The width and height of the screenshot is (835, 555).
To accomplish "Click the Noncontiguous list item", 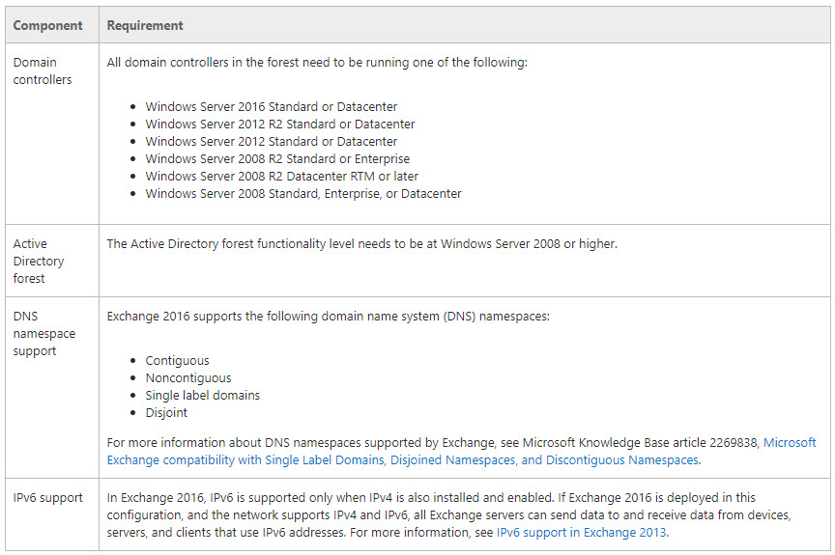I will pyautogui.click(x=188, y=378).
